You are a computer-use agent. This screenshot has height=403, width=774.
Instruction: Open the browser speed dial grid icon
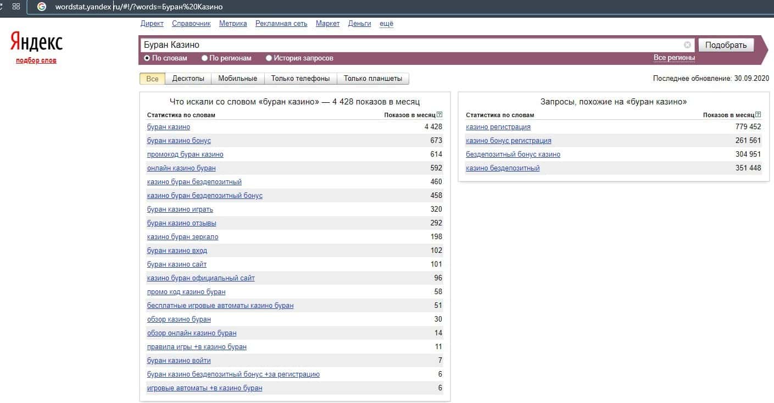pyautogui.click(x=16, y=7)
